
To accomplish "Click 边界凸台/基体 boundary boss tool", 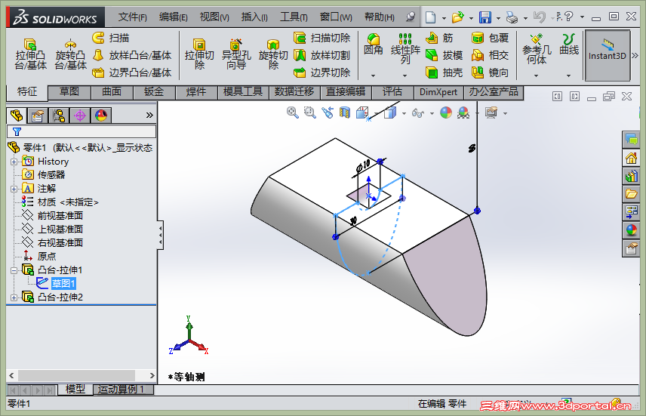I will coord(132,72).
